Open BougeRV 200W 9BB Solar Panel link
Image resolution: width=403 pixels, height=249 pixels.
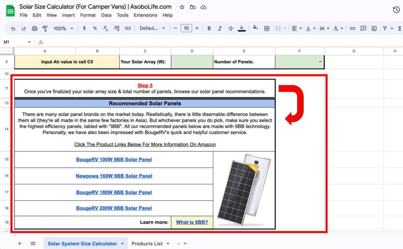(x=114, y=208)
